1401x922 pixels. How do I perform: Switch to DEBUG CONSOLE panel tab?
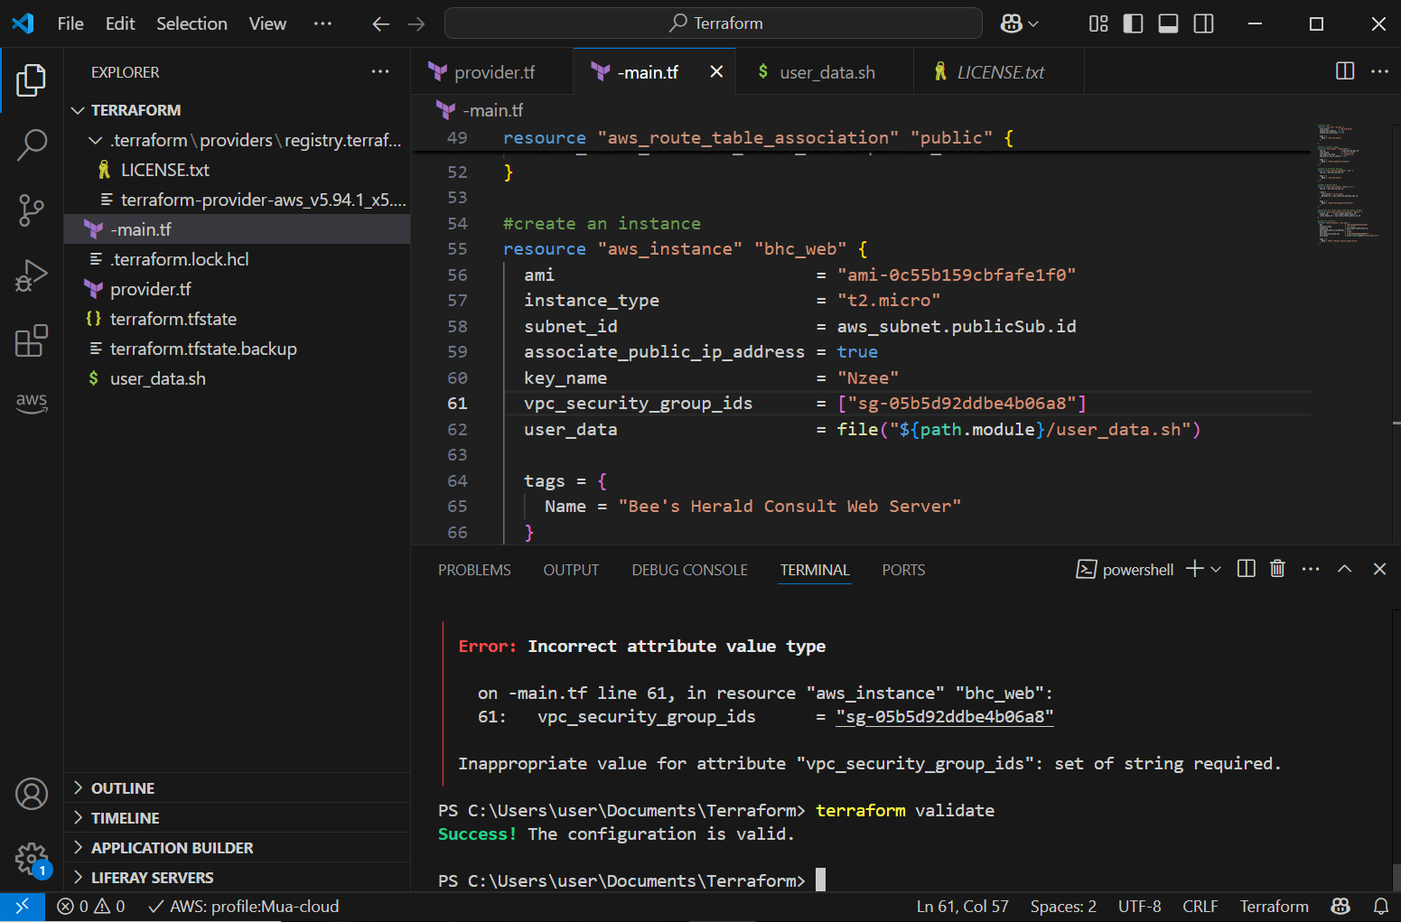[x=689, y=570]
